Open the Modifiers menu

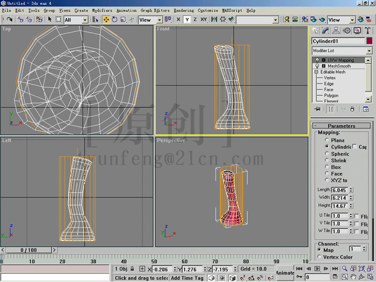point(102,10)
